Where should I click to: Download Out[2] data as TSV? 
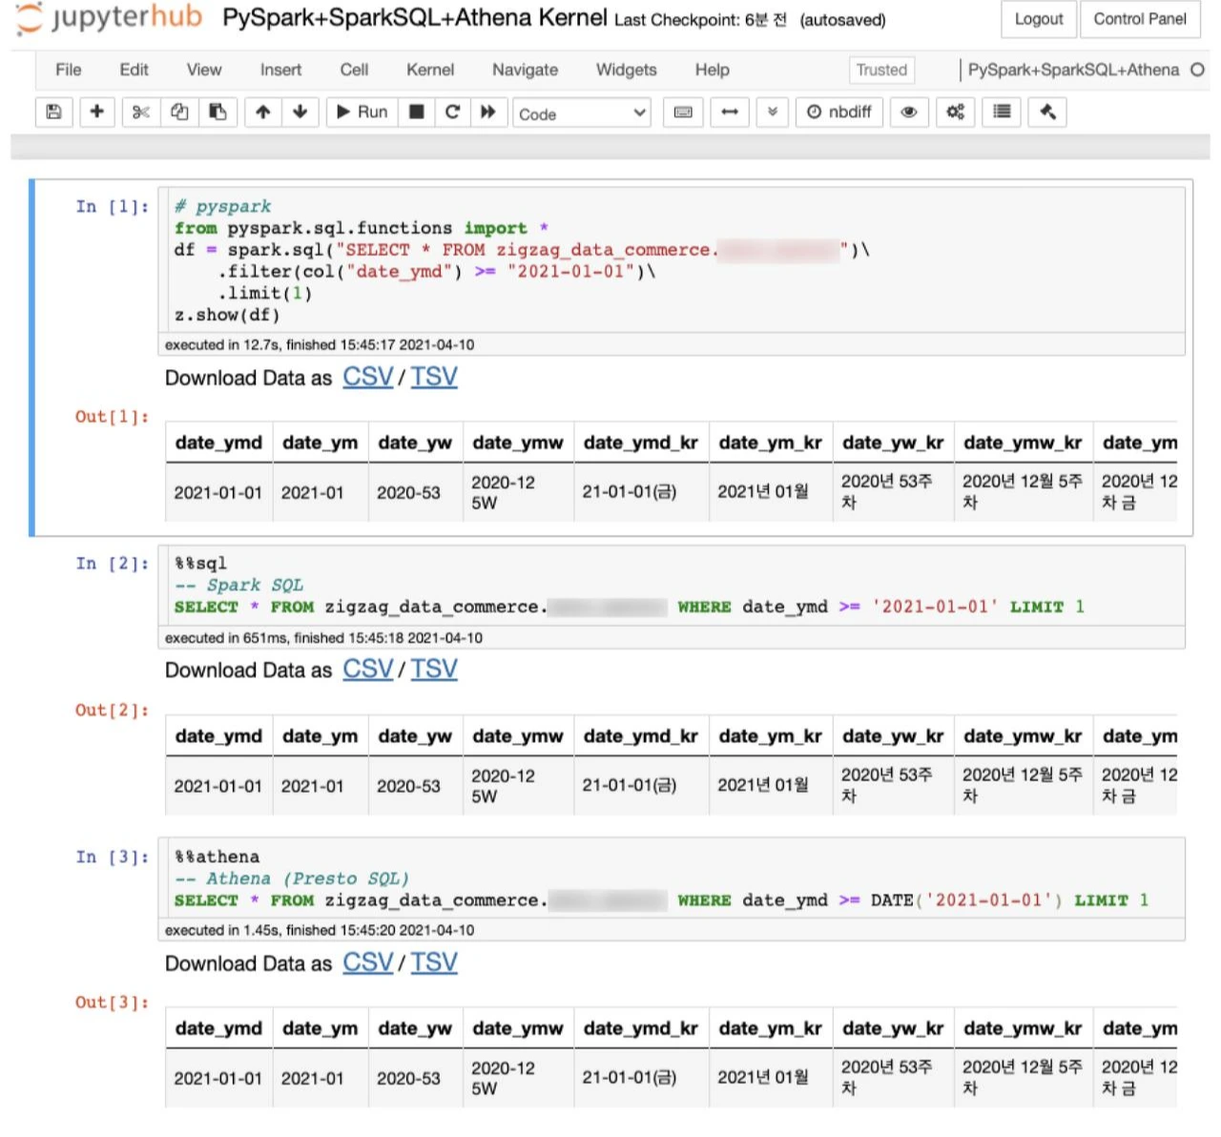(434, 670)
